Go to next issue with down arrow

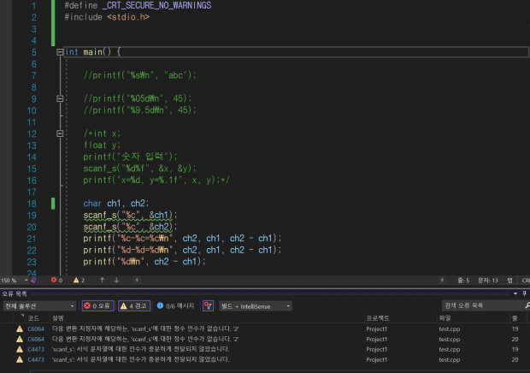click(115, 280)
